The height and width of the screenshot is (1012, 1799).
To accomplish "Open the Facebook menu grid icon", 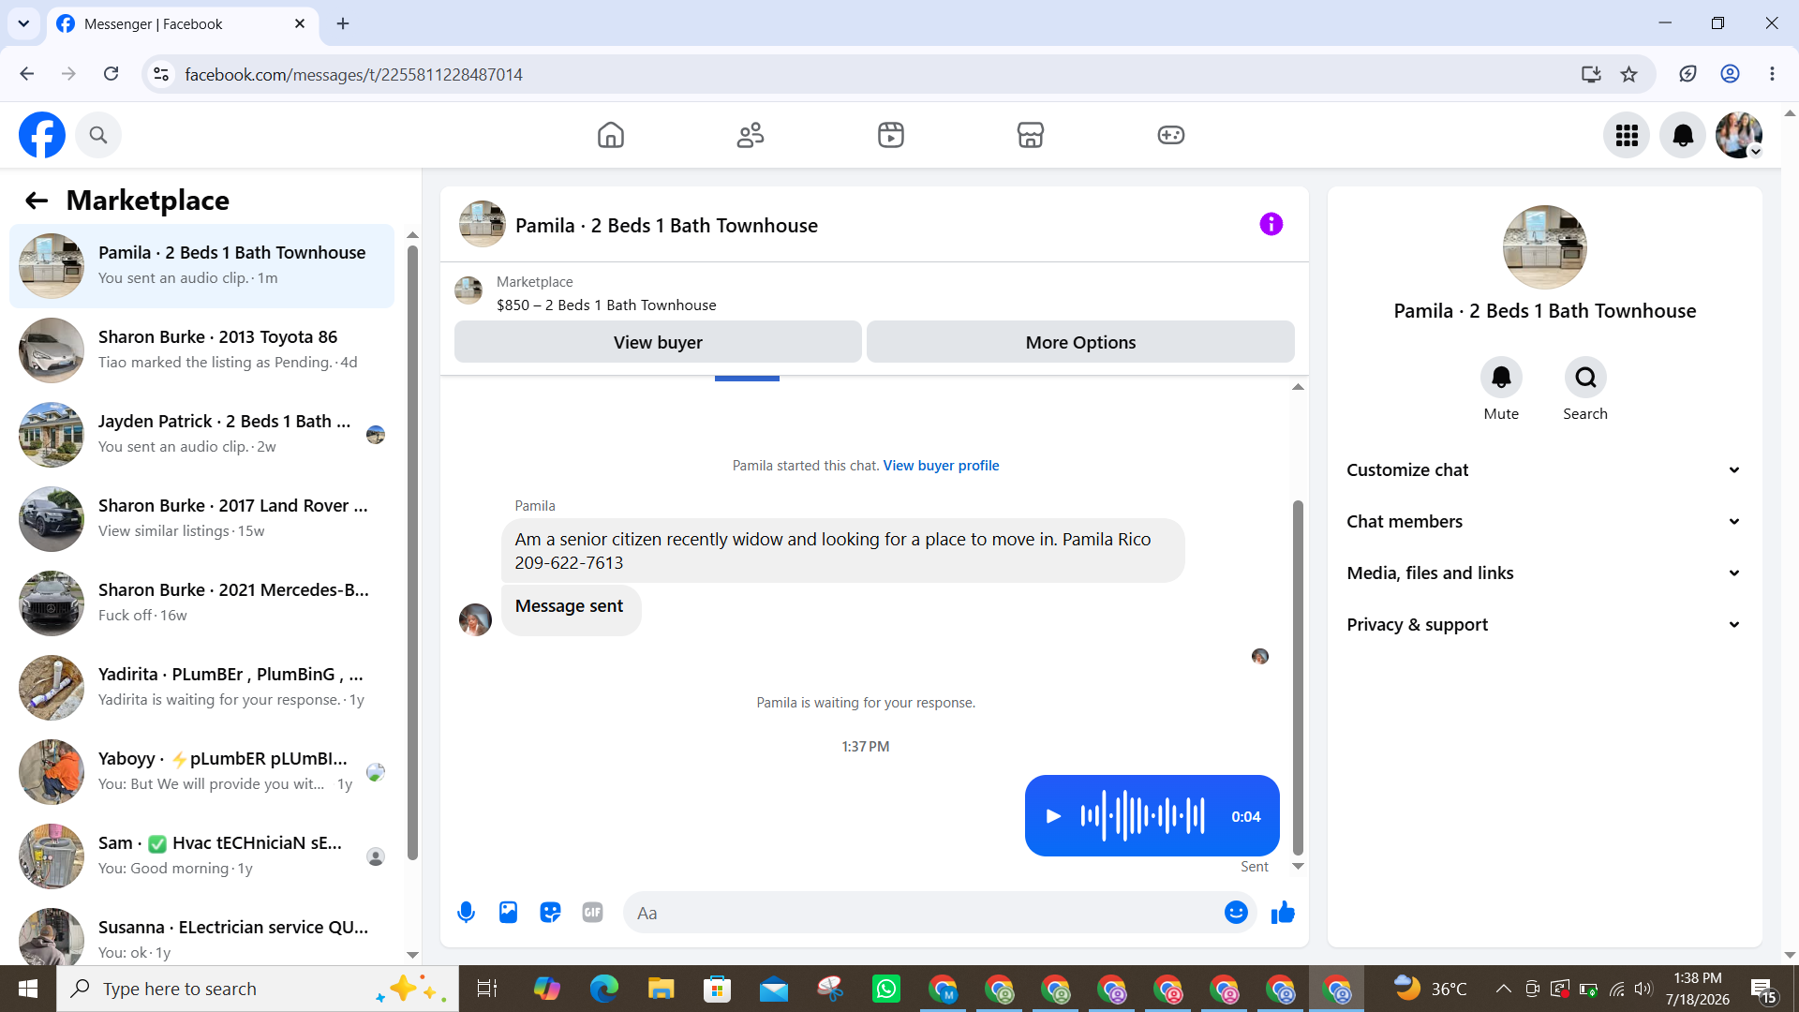I will [1627, 136].
